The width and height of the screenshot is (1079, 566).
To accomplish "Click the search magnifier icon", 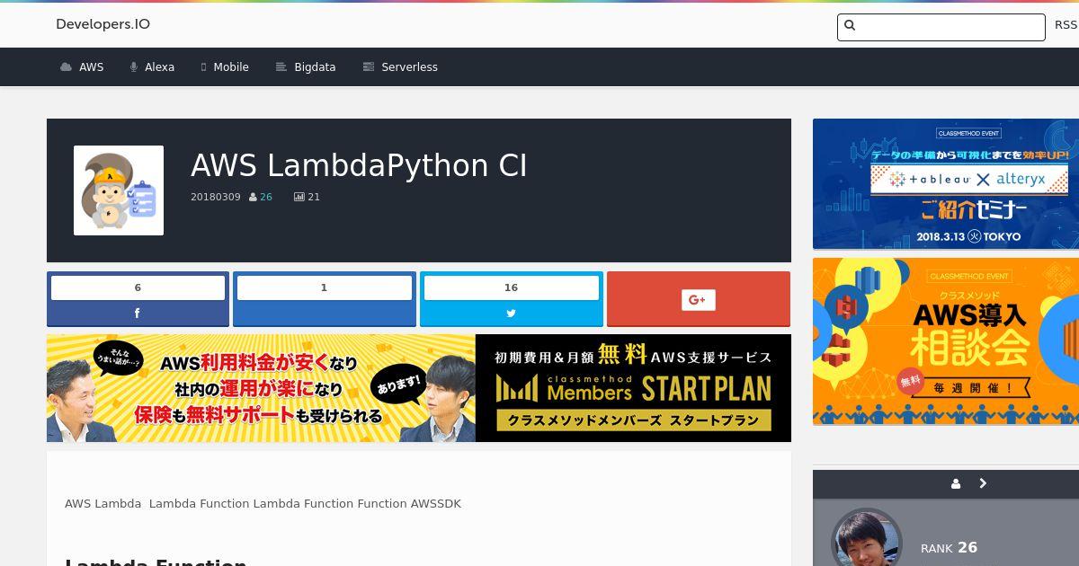I will pyautogui.click(x=850, y=26).
